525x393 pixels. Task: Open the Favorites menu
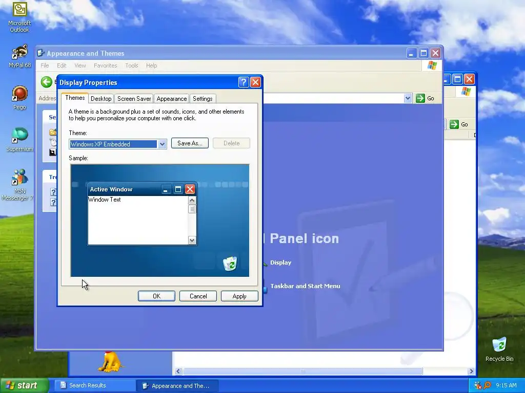pyautogui.click(x=106, y=65)
